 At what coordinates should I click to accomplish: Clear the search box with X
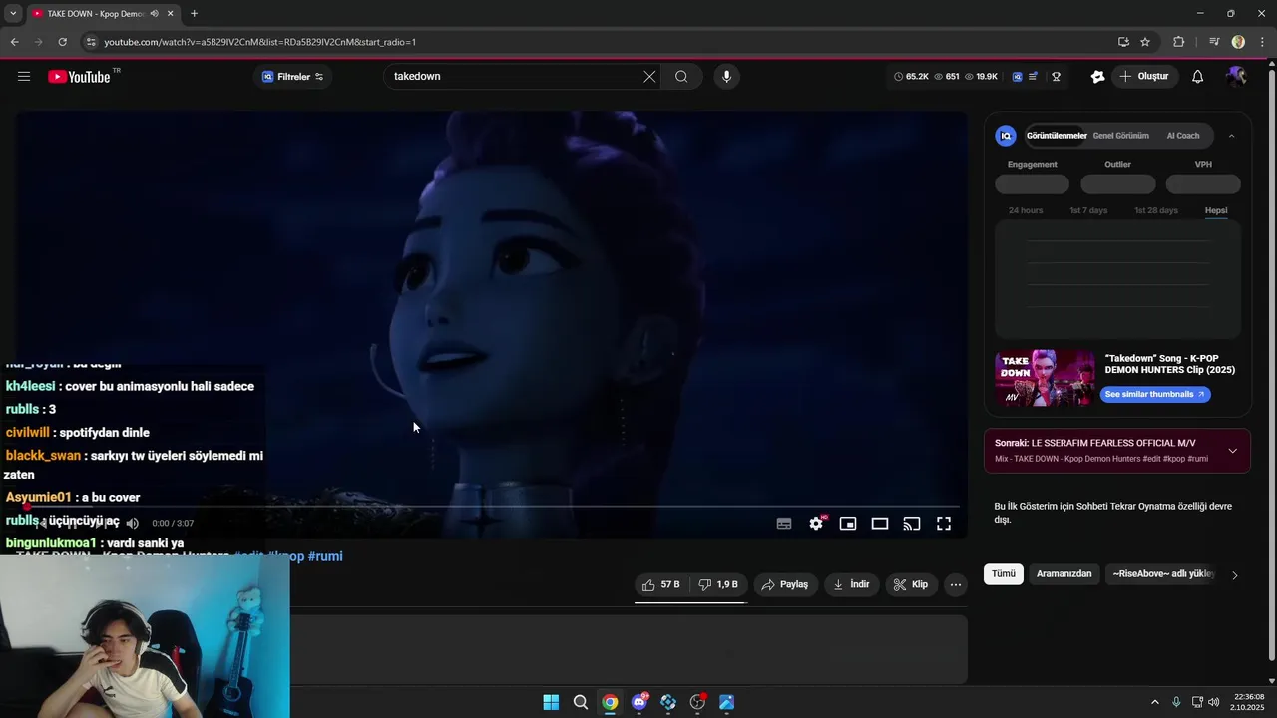click(649, 77)
